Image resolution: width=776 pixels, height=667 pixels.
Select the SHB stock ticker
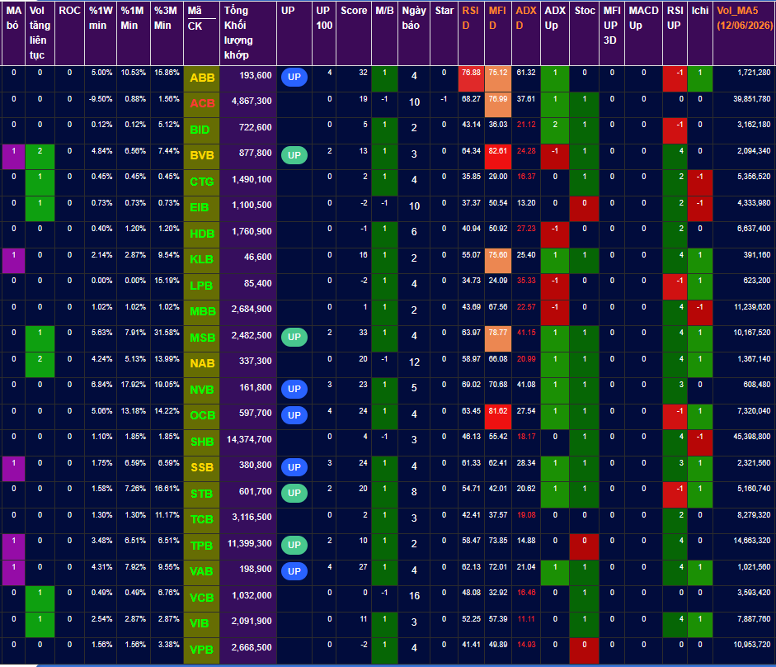tap(202, 442)
